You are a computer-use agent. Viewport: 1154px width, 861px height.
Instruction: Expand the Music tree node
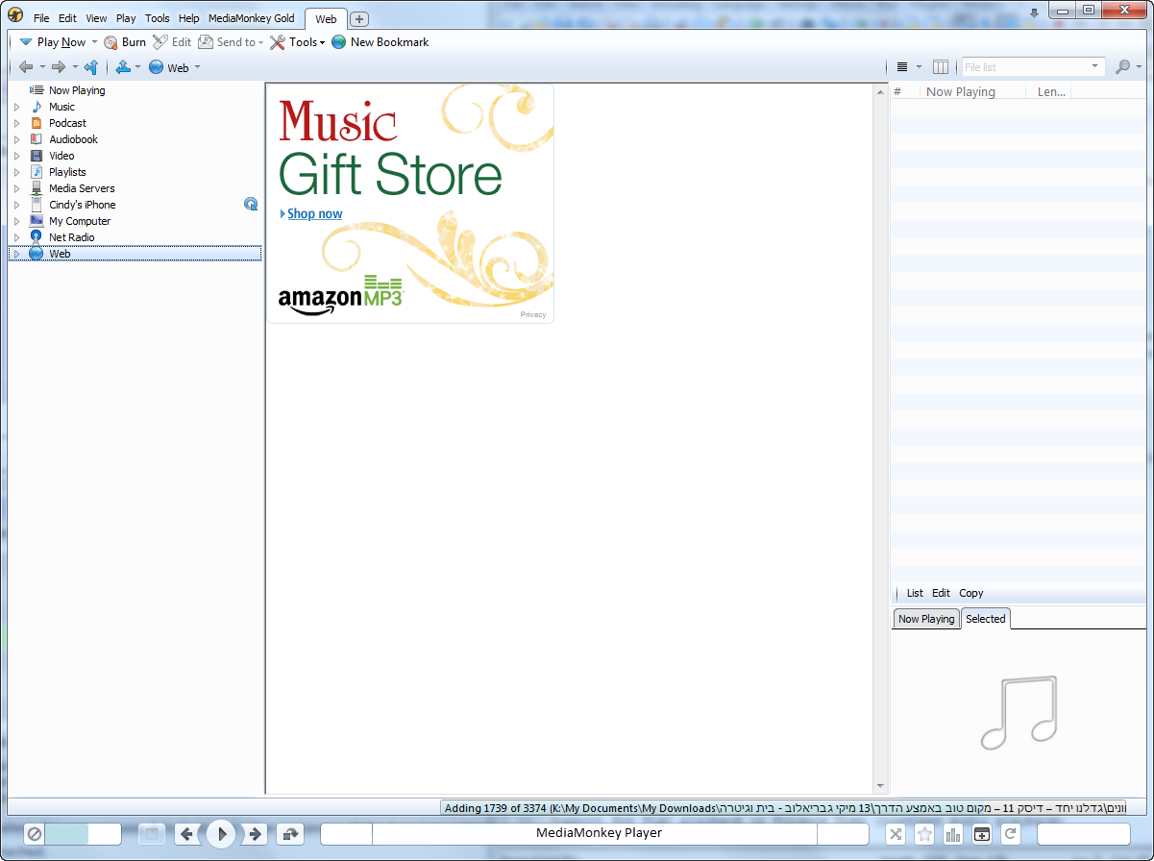[16, 107]
